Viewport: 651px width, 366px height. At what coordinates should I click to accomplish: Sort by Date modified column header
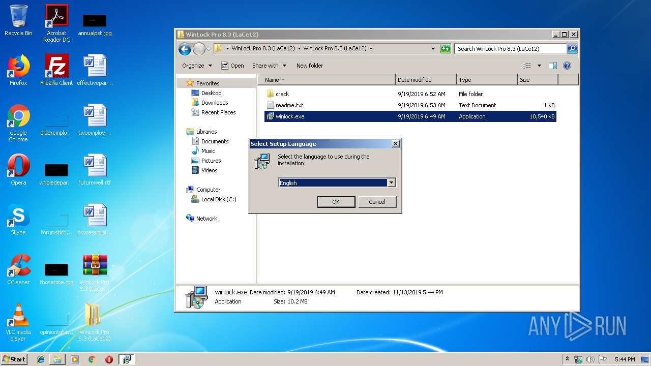pos(426,80)
